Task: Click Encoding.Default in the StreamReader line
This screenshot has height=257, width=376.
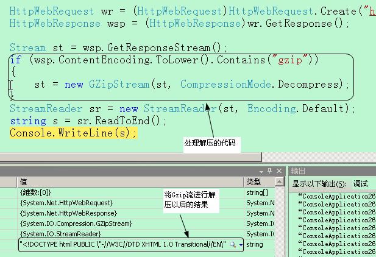Action: [x=295, y=108]
